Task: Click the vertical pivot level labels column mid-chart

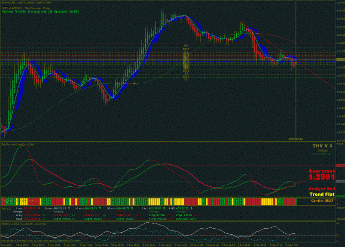Action: (187, 62)
